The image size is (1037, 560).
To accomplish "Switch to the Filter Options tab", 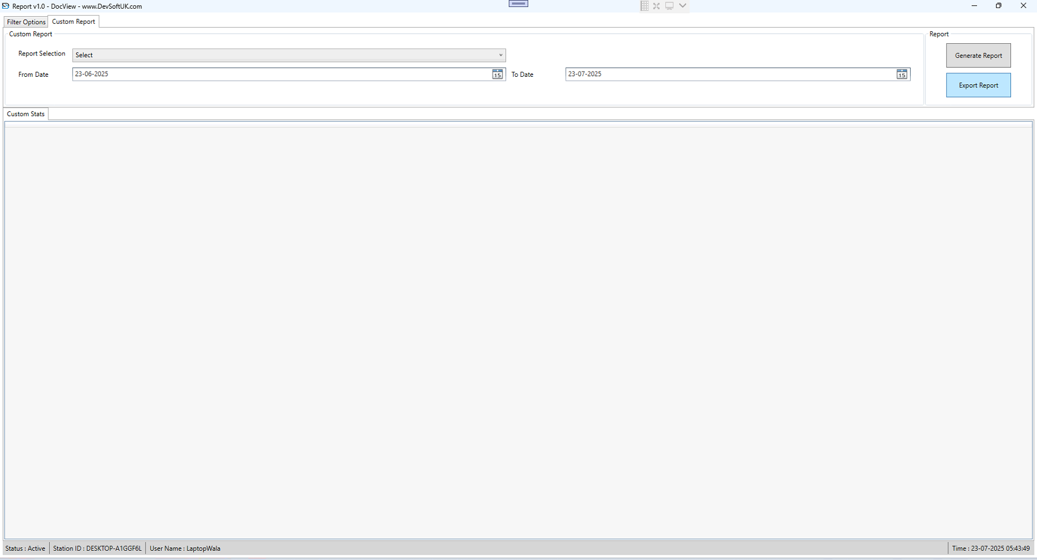I will point(26,22).
